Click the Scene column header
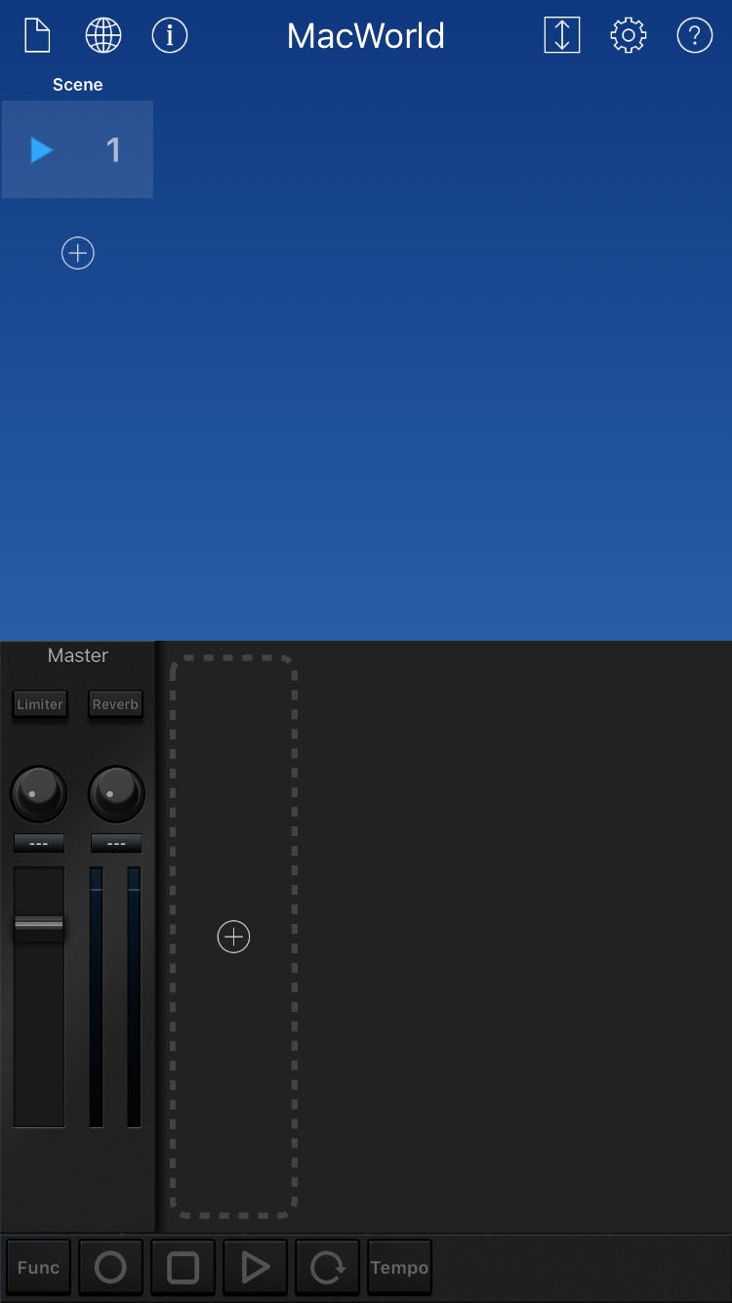The height and width of the screenshot is (1303, 732). click(x=78, y=85)
